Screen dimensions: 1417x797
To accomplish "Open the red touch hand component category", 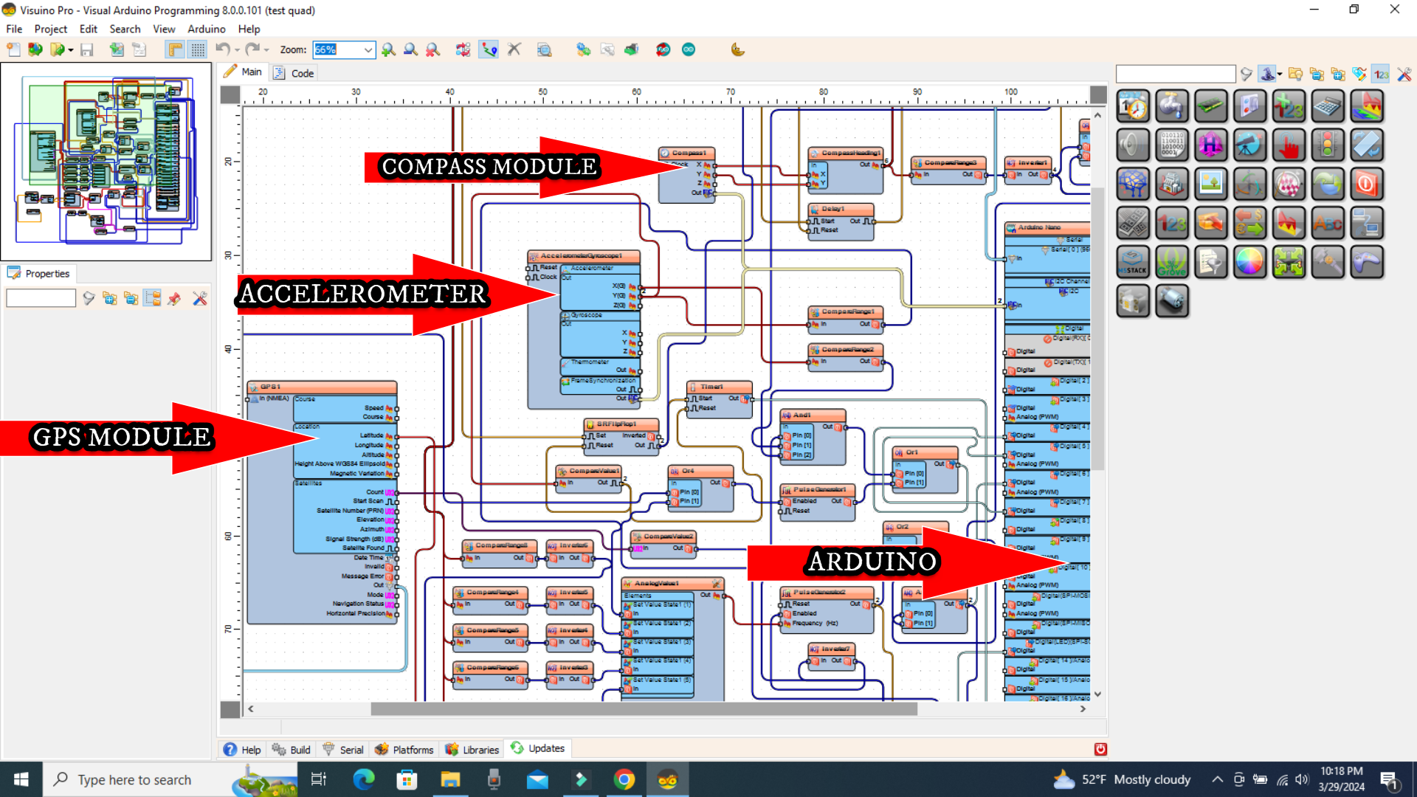I will (1289, 145).
